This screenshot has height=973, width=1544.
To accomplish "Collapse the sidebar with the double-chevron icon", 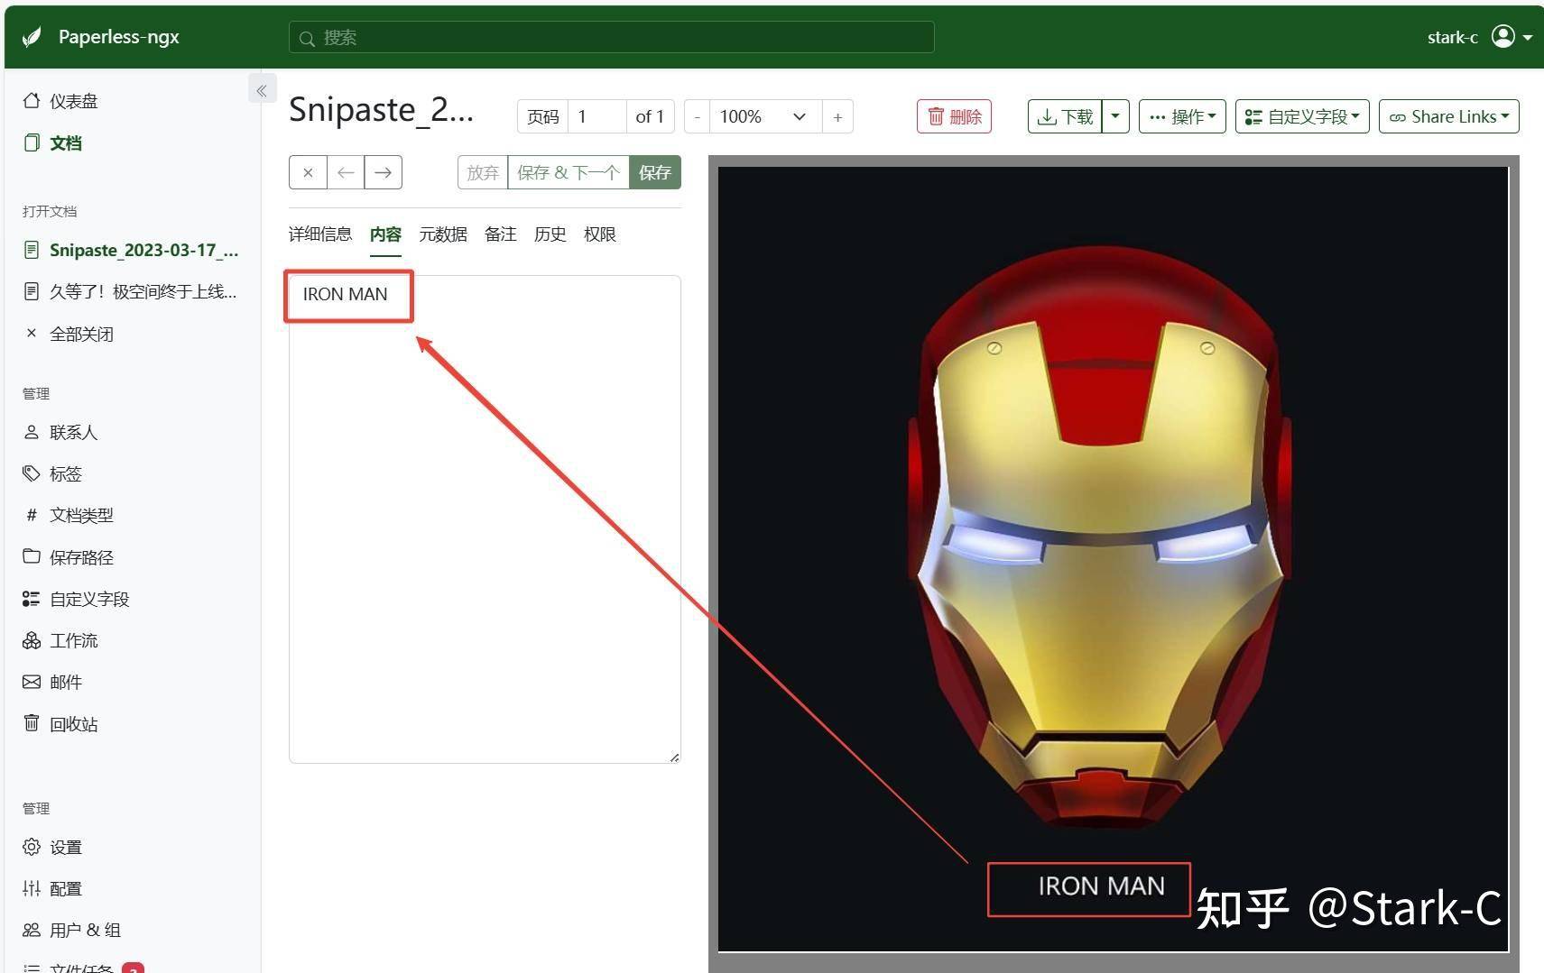I will pyautogui.click(x=262, y=89).
